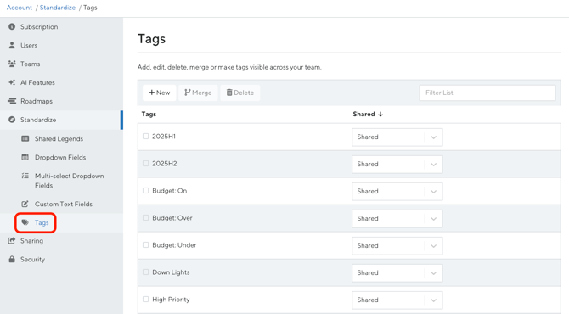Screen dimensions: 569x314
Task: Click the Sharing export icon
Action: [x=12, y=240]
